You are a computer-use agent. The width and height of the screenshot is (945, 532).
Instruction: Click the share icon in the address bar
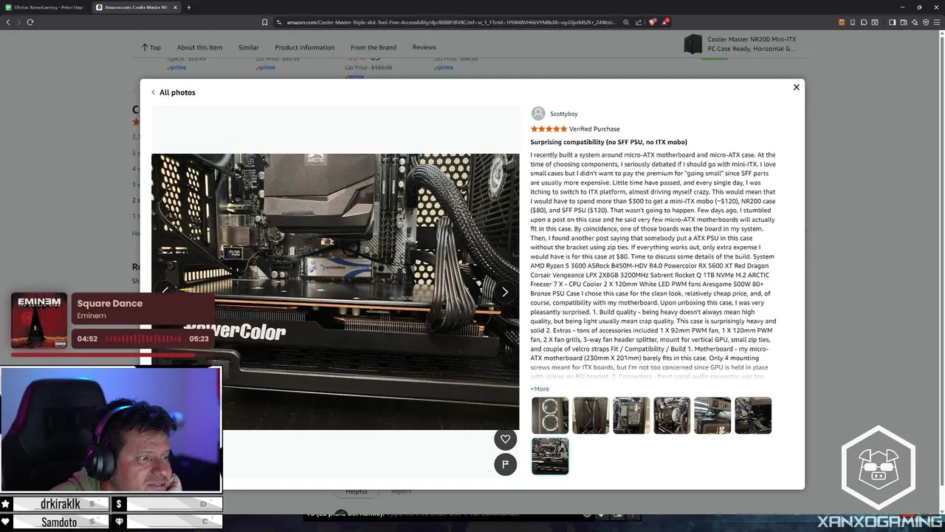(639, 22)
